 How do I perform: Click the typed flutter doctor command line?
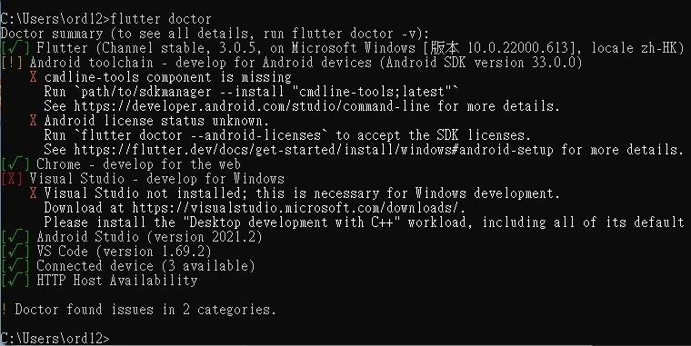pos(106,19)
